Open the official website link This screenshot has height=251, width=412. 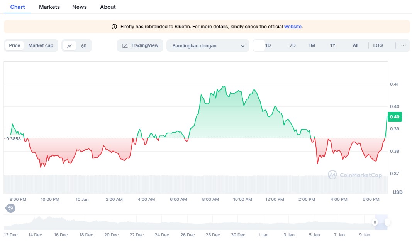pos(293,27)
